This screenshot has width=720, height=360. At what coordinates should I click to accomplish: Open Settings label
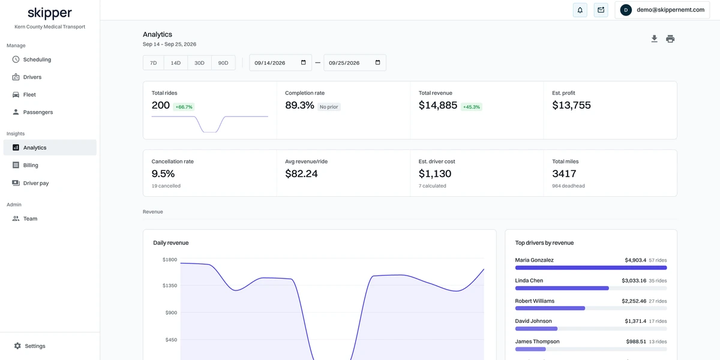pos(35,346)
